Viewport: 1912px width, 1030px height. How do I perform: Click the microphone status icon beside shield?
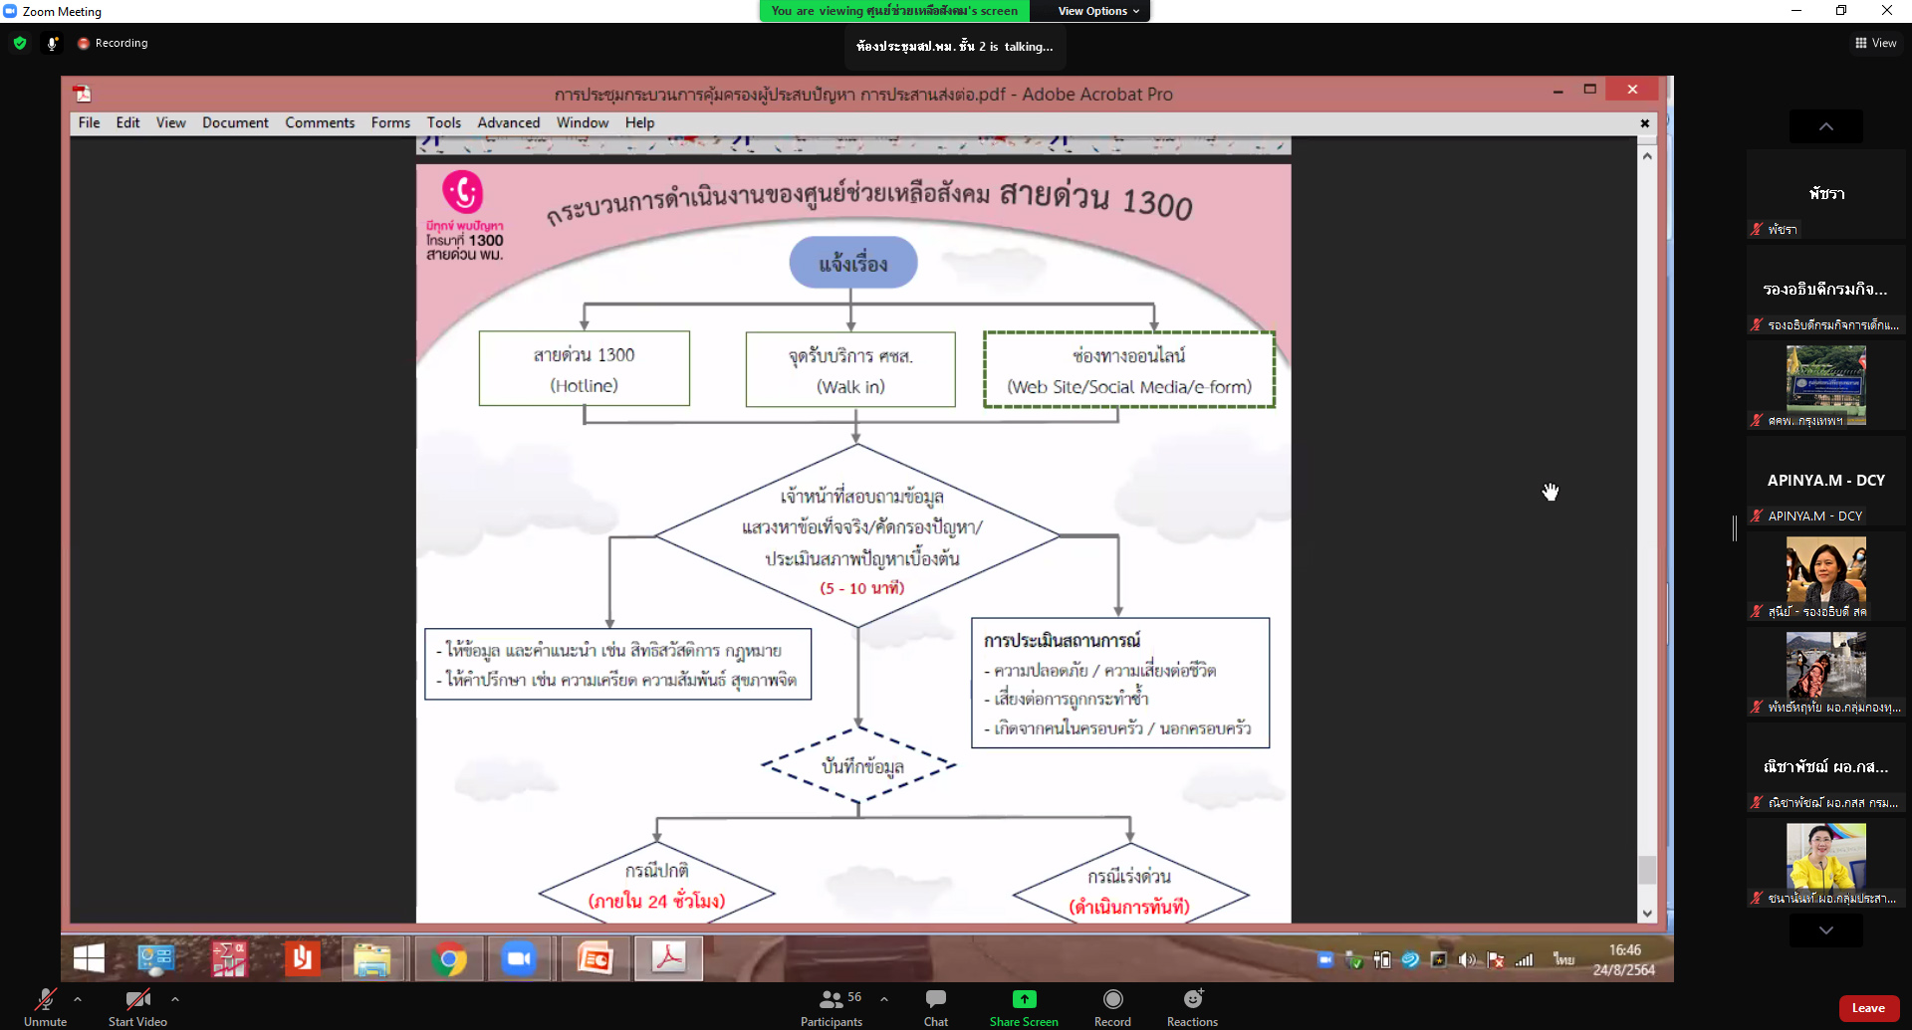tap(52, 43)
